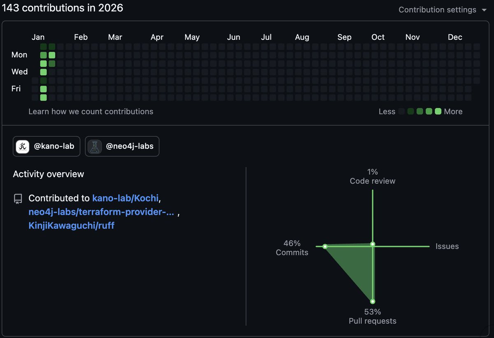Click the Aug month label
The height and width of the screenshot is (338, 494).
[302, 37]
